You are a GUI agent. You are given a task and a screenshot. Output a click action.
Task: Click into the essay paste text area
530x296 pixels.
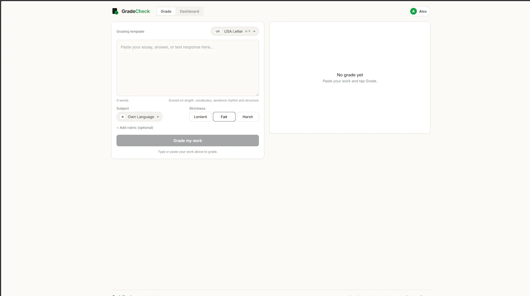[187, 68]
